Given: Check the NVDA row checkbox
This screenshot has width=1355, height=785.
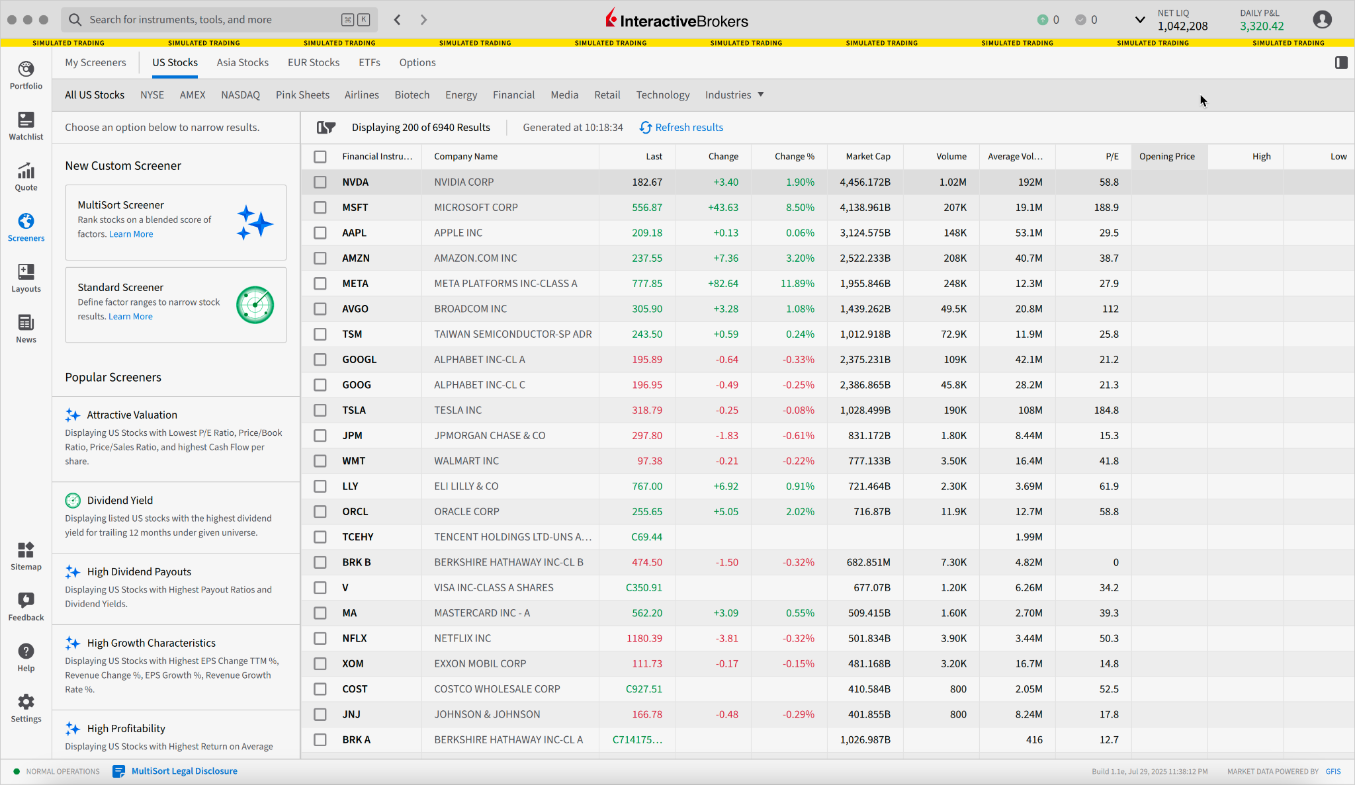Looking at the screenshot, I should (320, 182).
